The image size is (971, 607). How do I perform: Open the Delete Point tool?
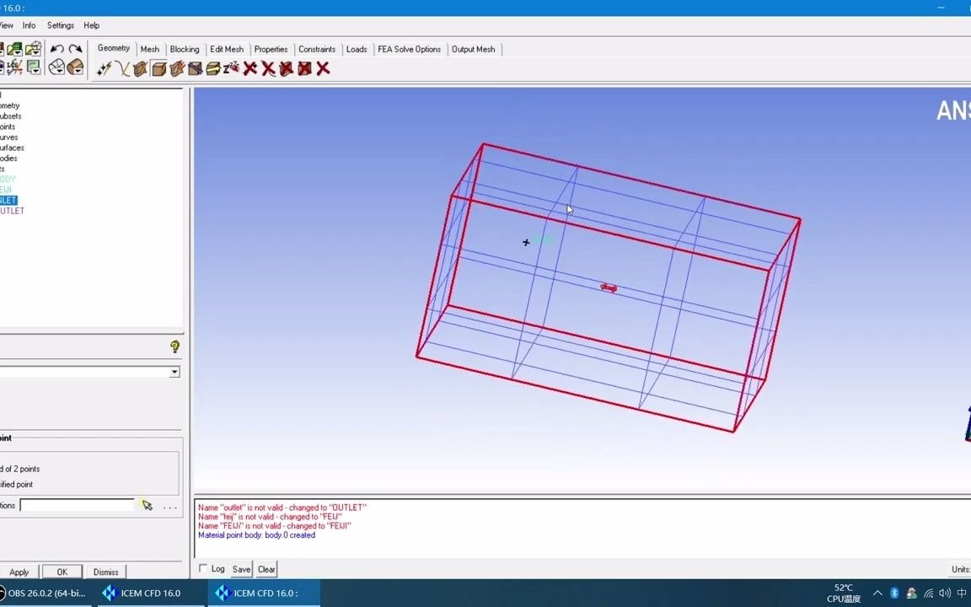[249, 68]
